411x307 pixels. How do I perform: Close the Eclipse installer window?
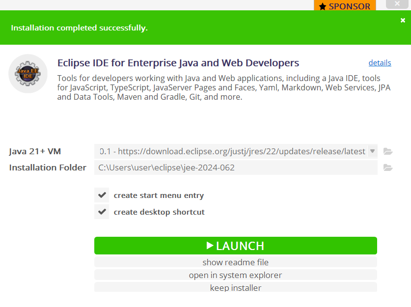click(x=397, y=4)
